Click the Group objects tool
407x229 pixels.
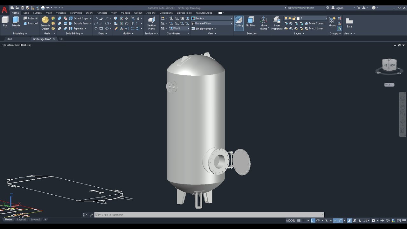coord(333,22)
